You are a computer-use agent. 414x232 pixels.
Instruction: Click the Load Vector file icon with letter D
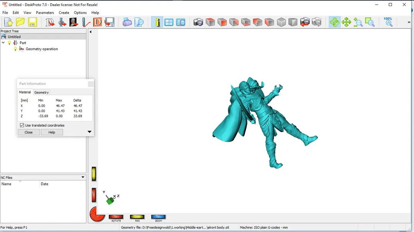pyautogui.click(x=49, y=22)
